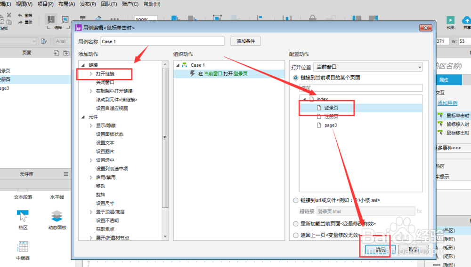Image resolution: width=471 pixels, height=267 pixels.
Task: Select the 设置不透明 action
Action: 107,220
